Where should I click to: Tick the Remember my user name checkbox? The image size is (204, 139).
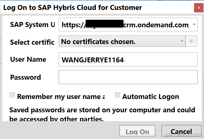point(12,95)
